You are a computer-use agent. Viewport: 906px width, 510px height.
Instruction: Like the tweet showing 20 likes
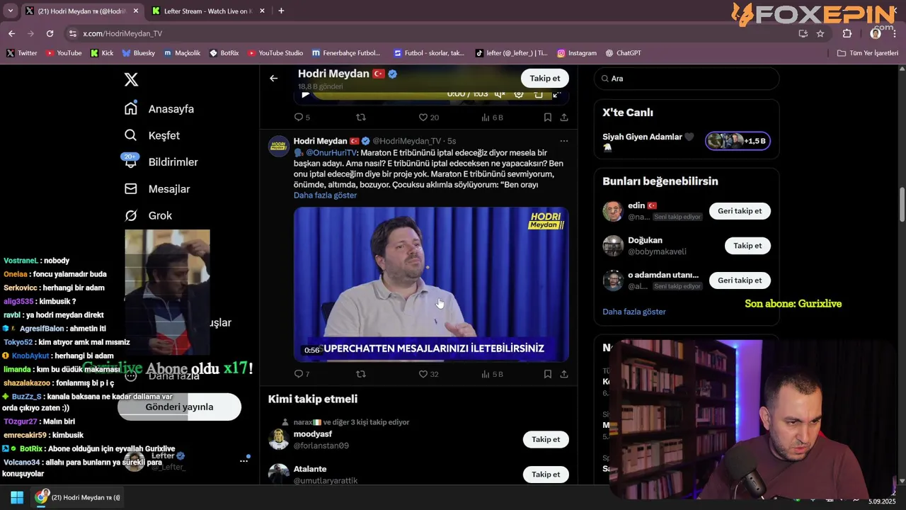click(x=429, y=118)
